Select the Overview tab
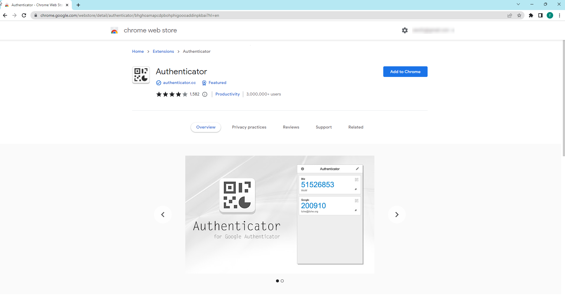The image size is (565, 303). point(206,127)
